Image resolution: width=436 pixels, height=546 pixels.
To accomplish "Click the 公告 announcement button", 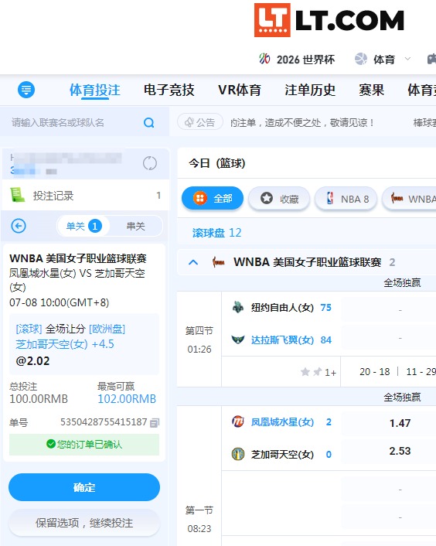I will click(200, 122).
